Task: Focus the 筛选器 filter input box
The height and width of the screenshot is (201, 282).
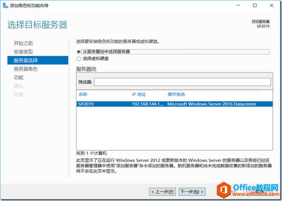Action: tap(182, 82)
